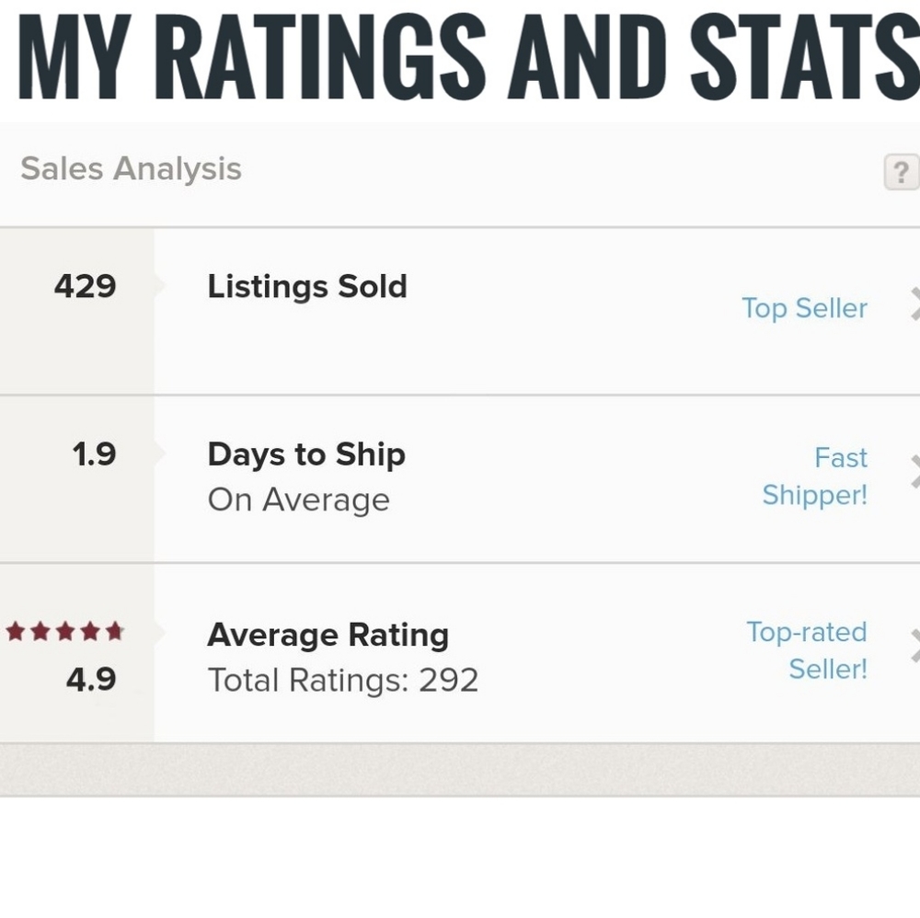
Task: Open the Sales Analysis help question mark
Action: click(x=902, y=172)
